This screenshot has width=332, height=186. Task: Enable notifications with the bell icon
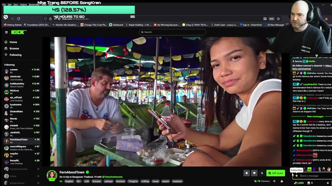pos(247,173)
